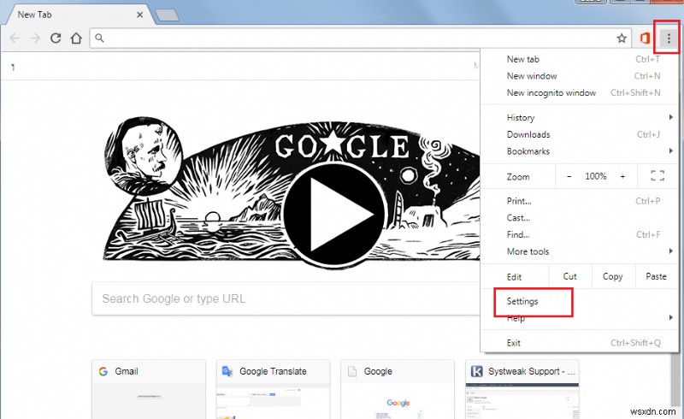Open the Office extension icon
This screenshot has width=684, height=419.
[645, 38]
